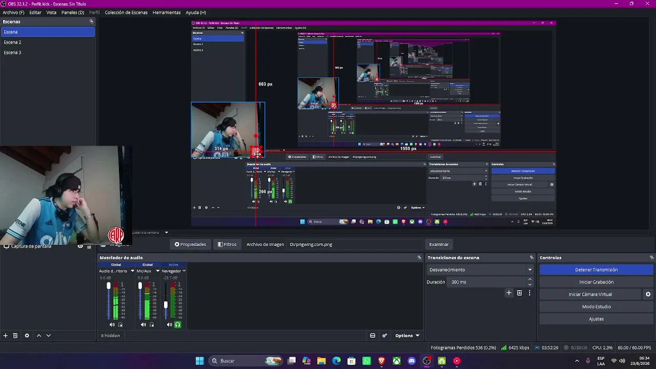Viewport: 656px width, 369px height.
Task: Hide the Captura de pantalla source
Action: 80,246
